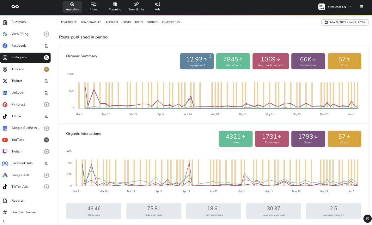Go to Reports in the sidebar

(17, 201)
